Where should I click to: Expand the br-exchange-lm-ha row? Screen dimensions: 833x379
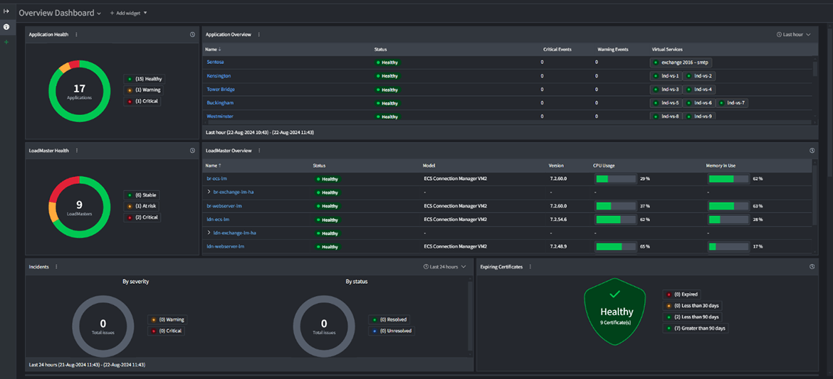209,193
